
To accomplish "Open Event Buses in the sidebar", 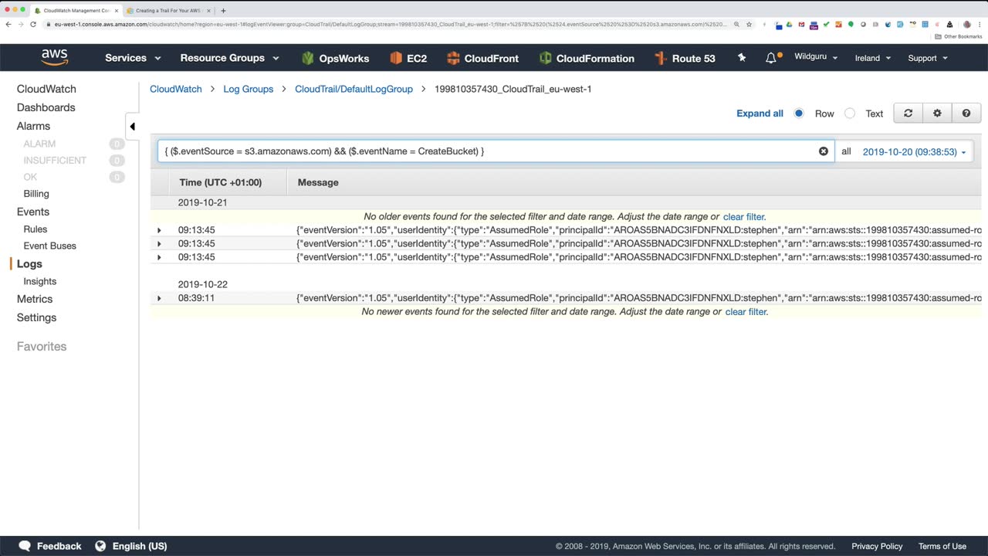I will 50,246.
